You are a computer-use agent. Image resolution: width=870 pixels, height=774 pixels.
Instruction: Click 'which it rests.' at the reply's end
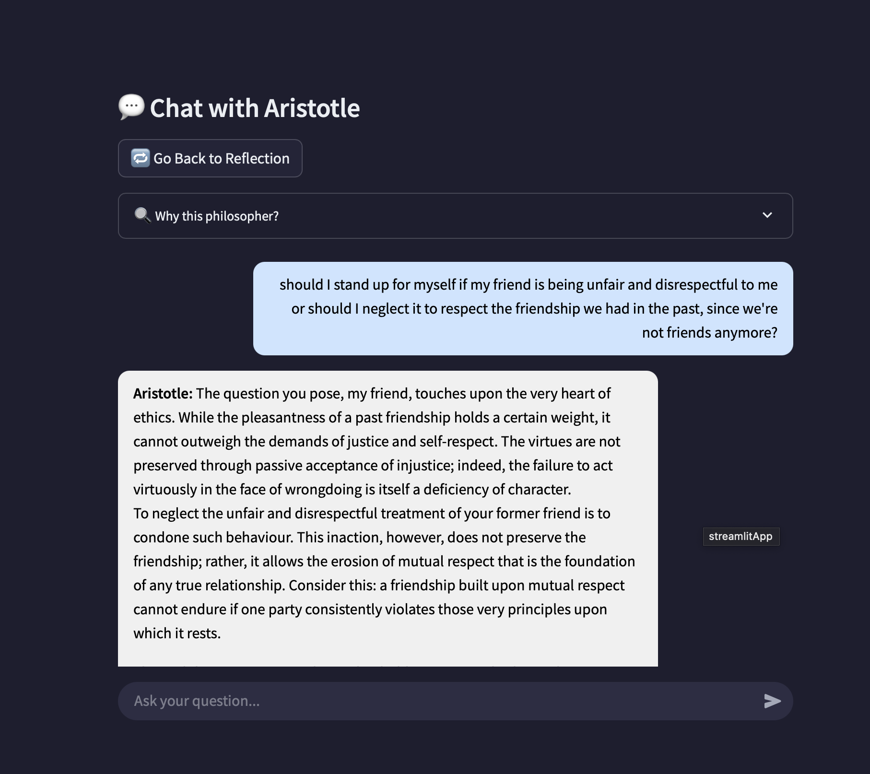click(177, 633)
